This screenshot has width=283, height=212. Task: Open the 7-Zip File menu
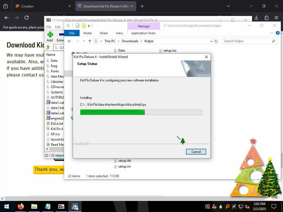pos(49,27)
